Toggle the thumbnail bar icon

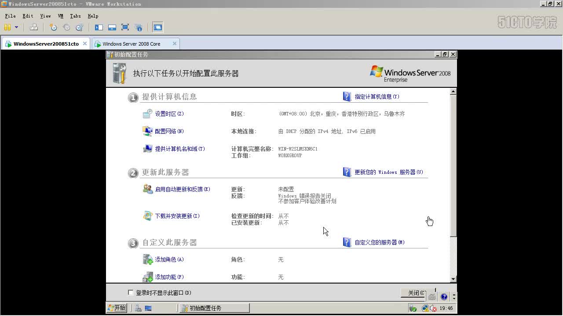click(x=112, y=27)
